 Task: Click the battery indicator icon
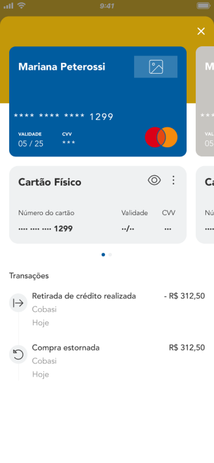pos(203,5)
